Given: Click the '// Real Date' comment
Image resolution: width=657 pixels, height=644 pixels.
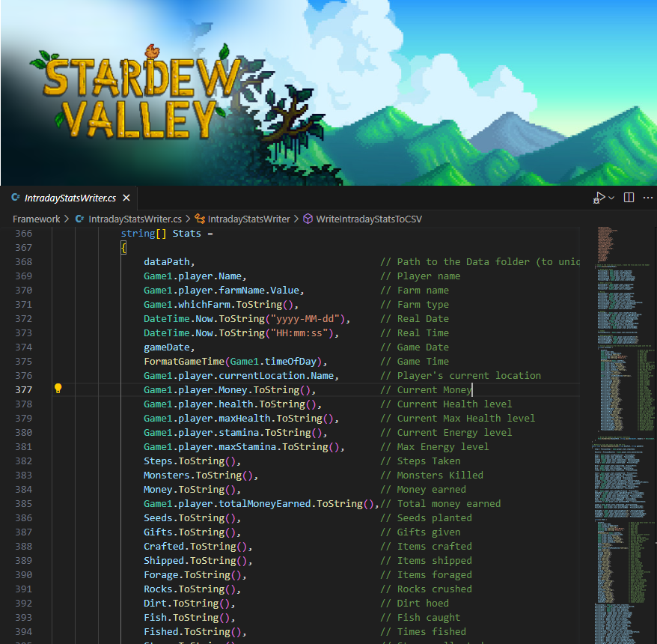Looking at the screenshot, I should [415, 319].
